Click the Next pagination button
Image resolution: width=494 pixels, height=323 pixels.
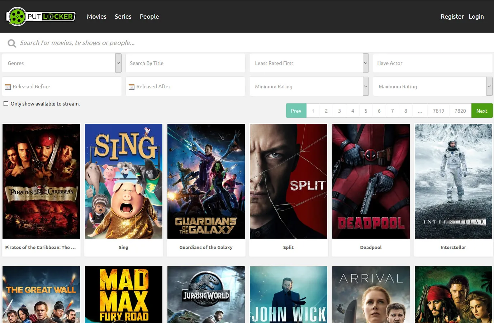click(482, 111)
